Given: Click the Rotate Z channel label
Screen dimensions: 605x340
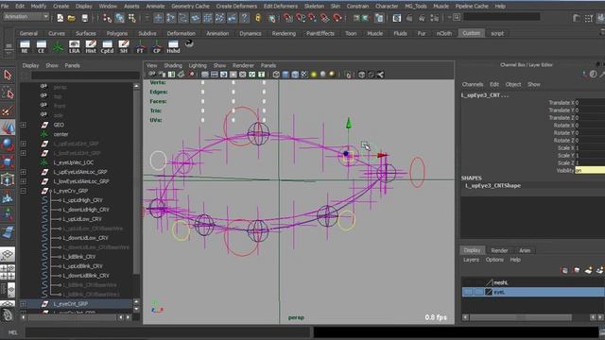Looking at the screenshot, I should [x=564, y=141].
